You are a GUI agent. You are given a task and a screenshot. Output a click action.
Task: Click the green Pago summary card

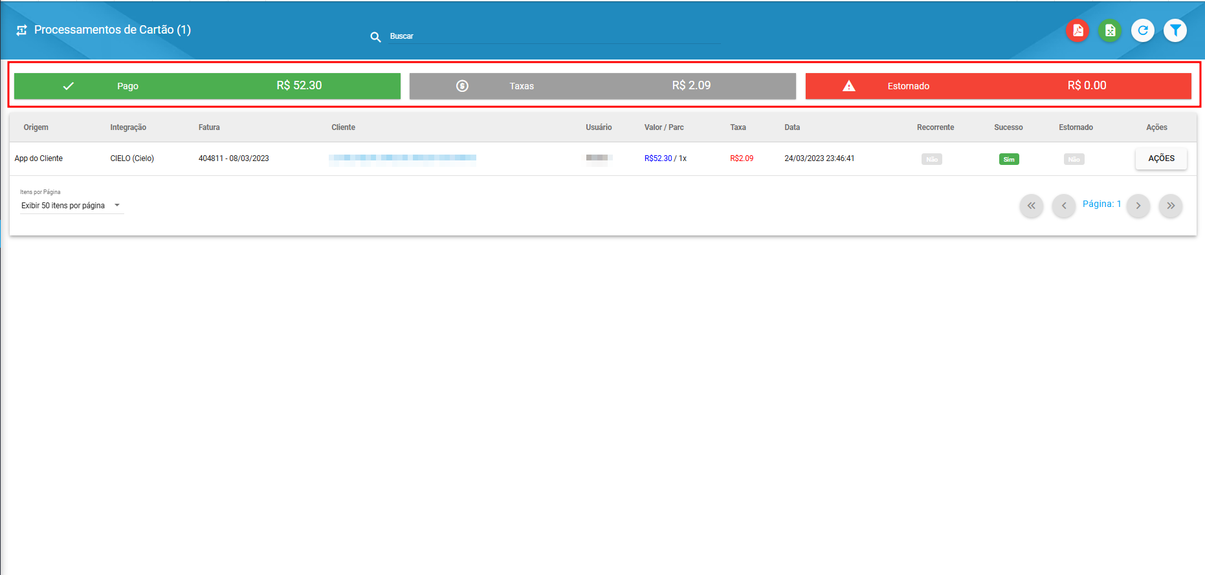207,86
